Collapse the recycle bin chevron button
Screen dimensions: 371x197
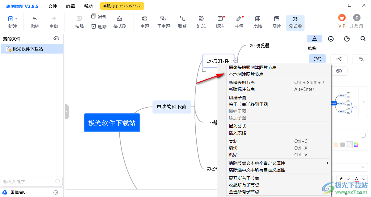(x=56, y=192)
